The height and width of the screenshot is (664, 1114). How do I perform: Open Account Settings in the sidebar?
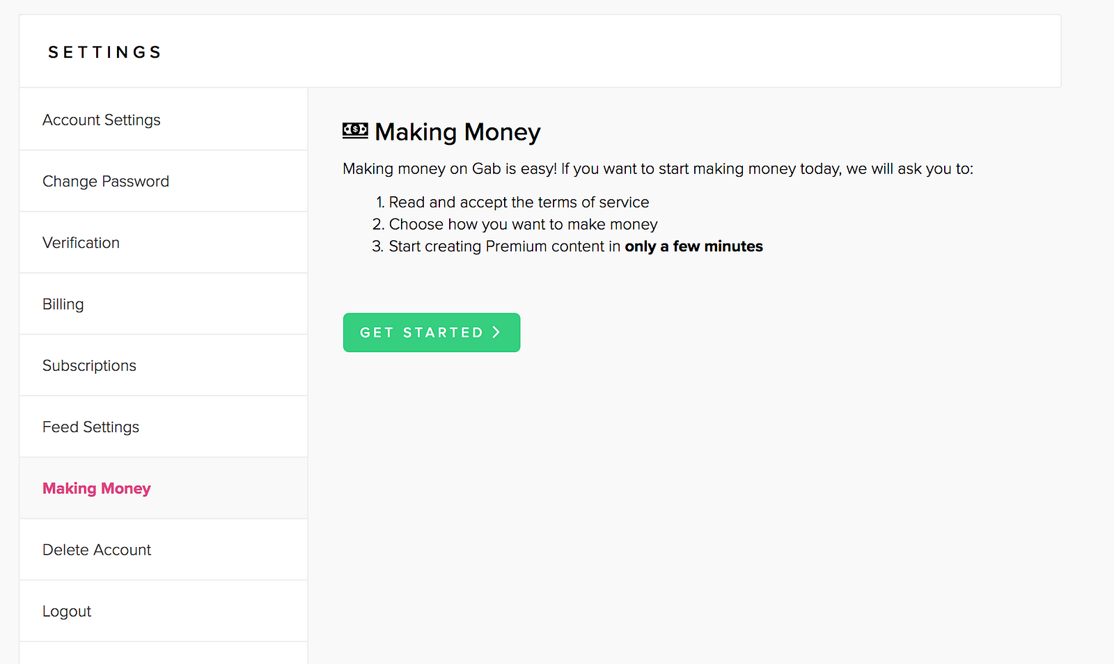click(x=163, y=120)
